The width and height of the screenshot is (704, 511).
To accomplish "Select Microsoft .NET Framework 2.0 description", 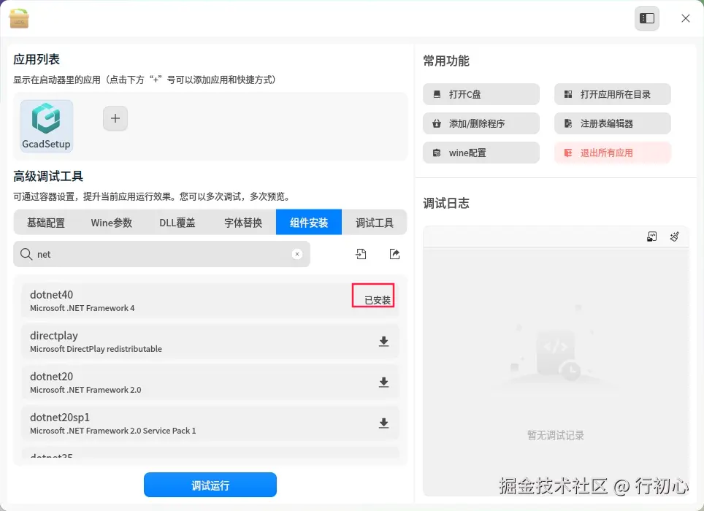I will pos(85,390).
